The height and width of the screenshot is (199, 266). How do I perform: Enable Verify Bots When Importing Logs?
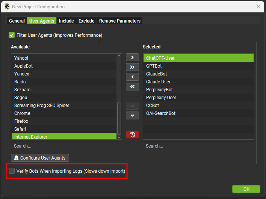[x=12, y=171]
